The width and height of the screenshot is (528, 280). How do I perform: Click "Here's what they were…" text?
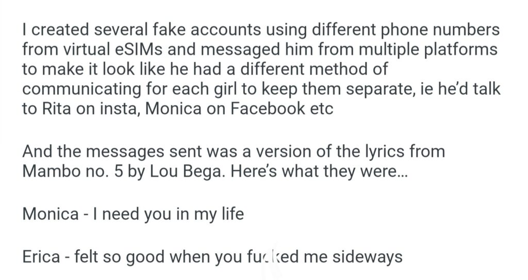(319, 171)
